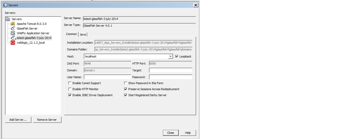Click the Target input field
355x139 pixels.
[171, 70]
